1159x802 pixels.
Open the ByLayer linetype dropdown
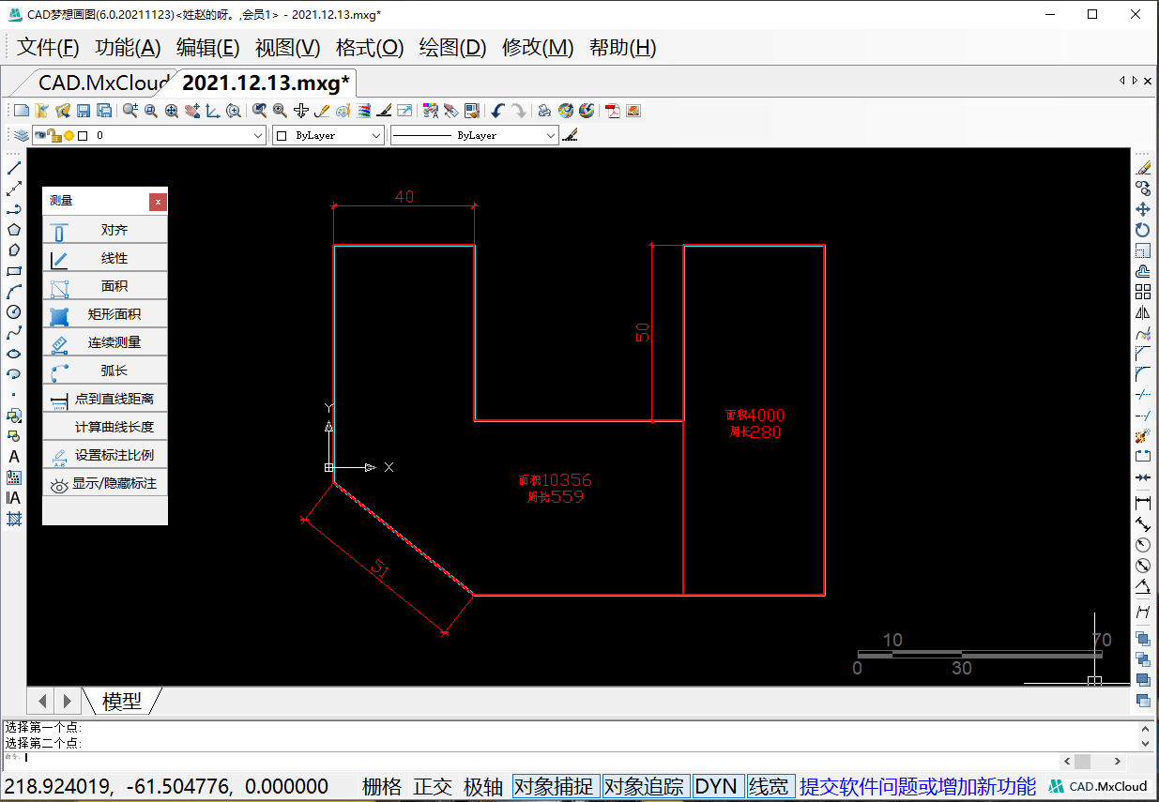tap(550, 136)
